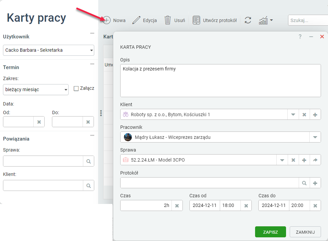Click the Mądry Łukasz avatar
This screenshot has height=241, width=328.
128,137
